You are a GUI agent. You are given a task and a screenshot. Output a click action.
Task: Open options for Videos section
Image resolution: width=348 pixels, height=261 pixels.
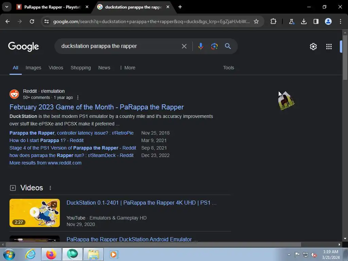coord(50,188)
